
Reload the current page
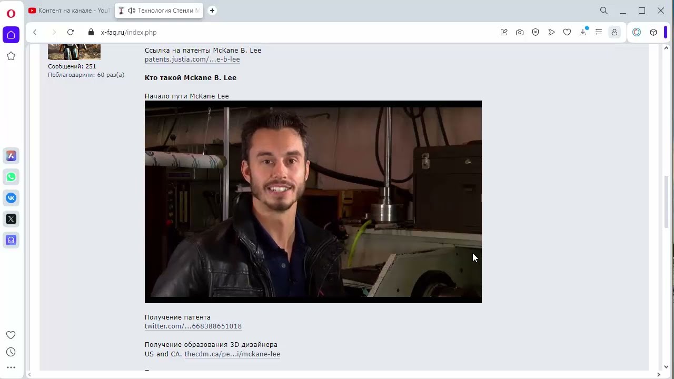point(71,32)
